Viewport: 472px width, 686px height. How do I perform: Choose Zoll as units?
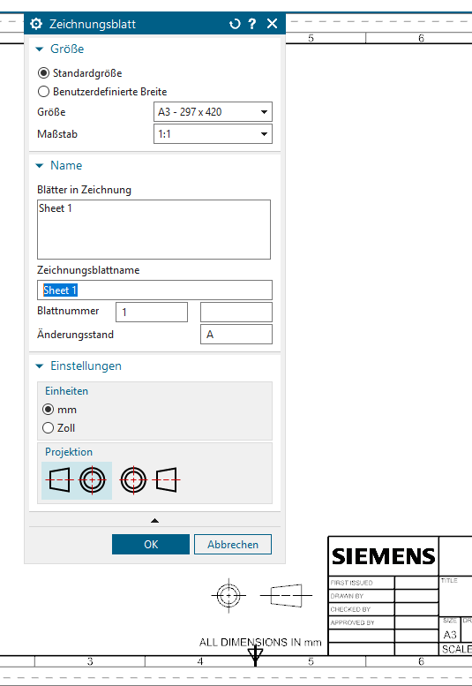[48, 428]
